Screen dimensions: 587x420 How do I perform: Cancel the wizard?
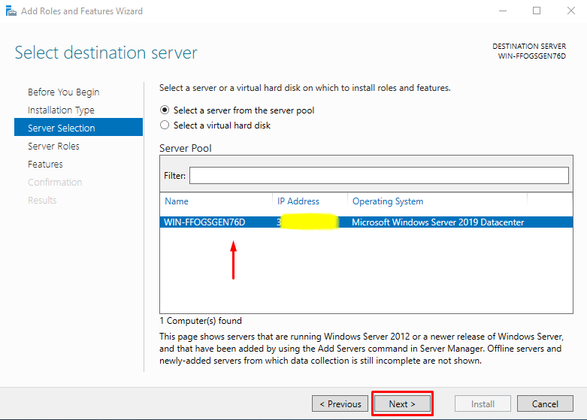click(545, 404)
